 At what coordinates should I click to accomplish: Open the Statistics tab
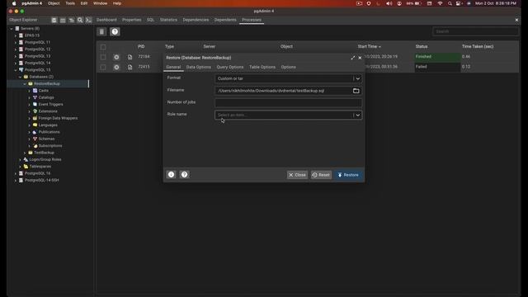click(168, 20)
